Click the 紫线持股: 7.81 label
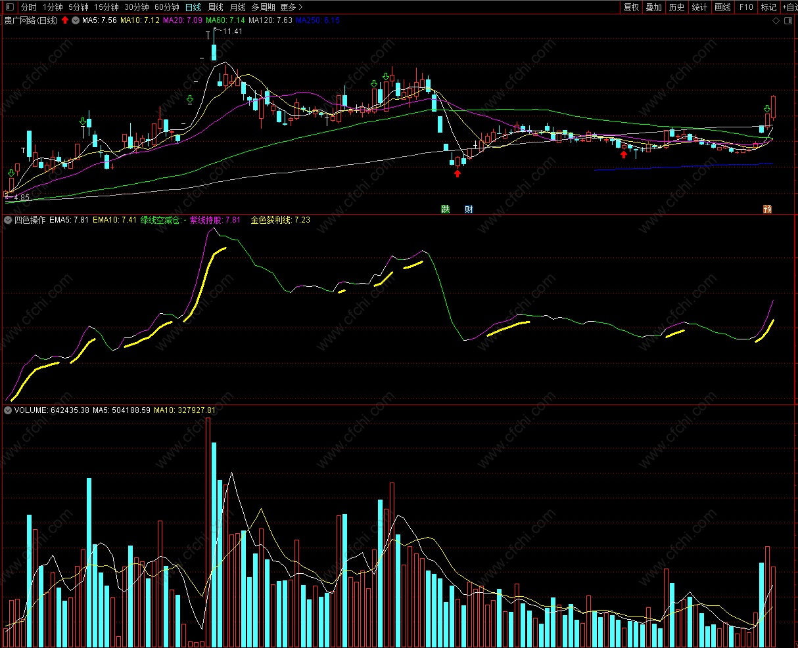 click(215, 221)
